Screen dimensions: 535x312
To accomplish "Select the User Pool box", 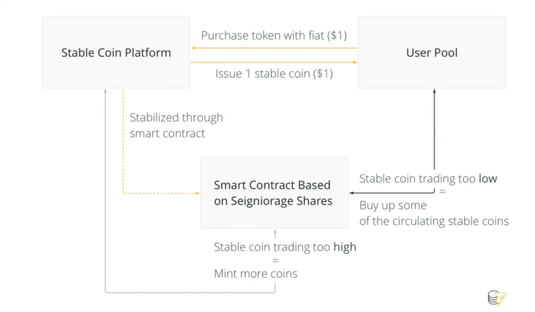I will pos(432,53).
